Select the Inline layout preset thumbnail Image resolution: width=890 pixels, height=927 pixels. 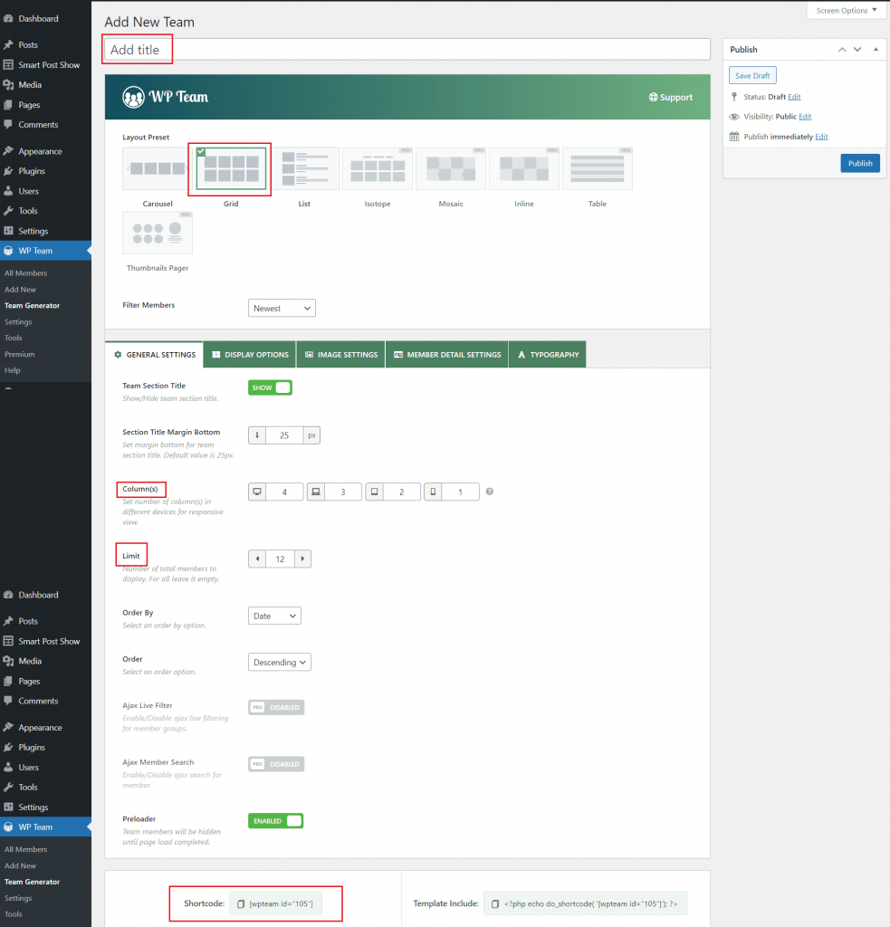click(x=524, y=168)
